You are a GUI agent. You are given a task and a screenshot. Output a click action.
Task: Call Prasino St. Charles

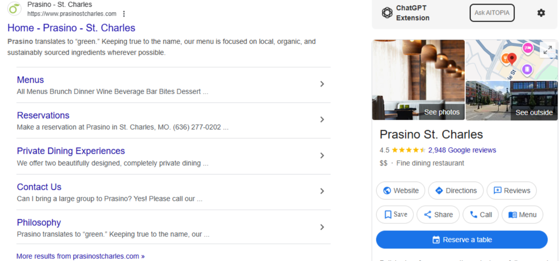tap(481, 214)
